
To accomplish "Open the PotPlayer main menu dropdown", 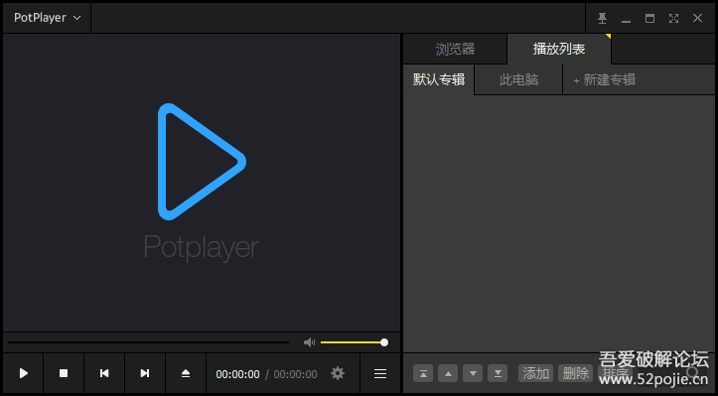I will 47,18.
